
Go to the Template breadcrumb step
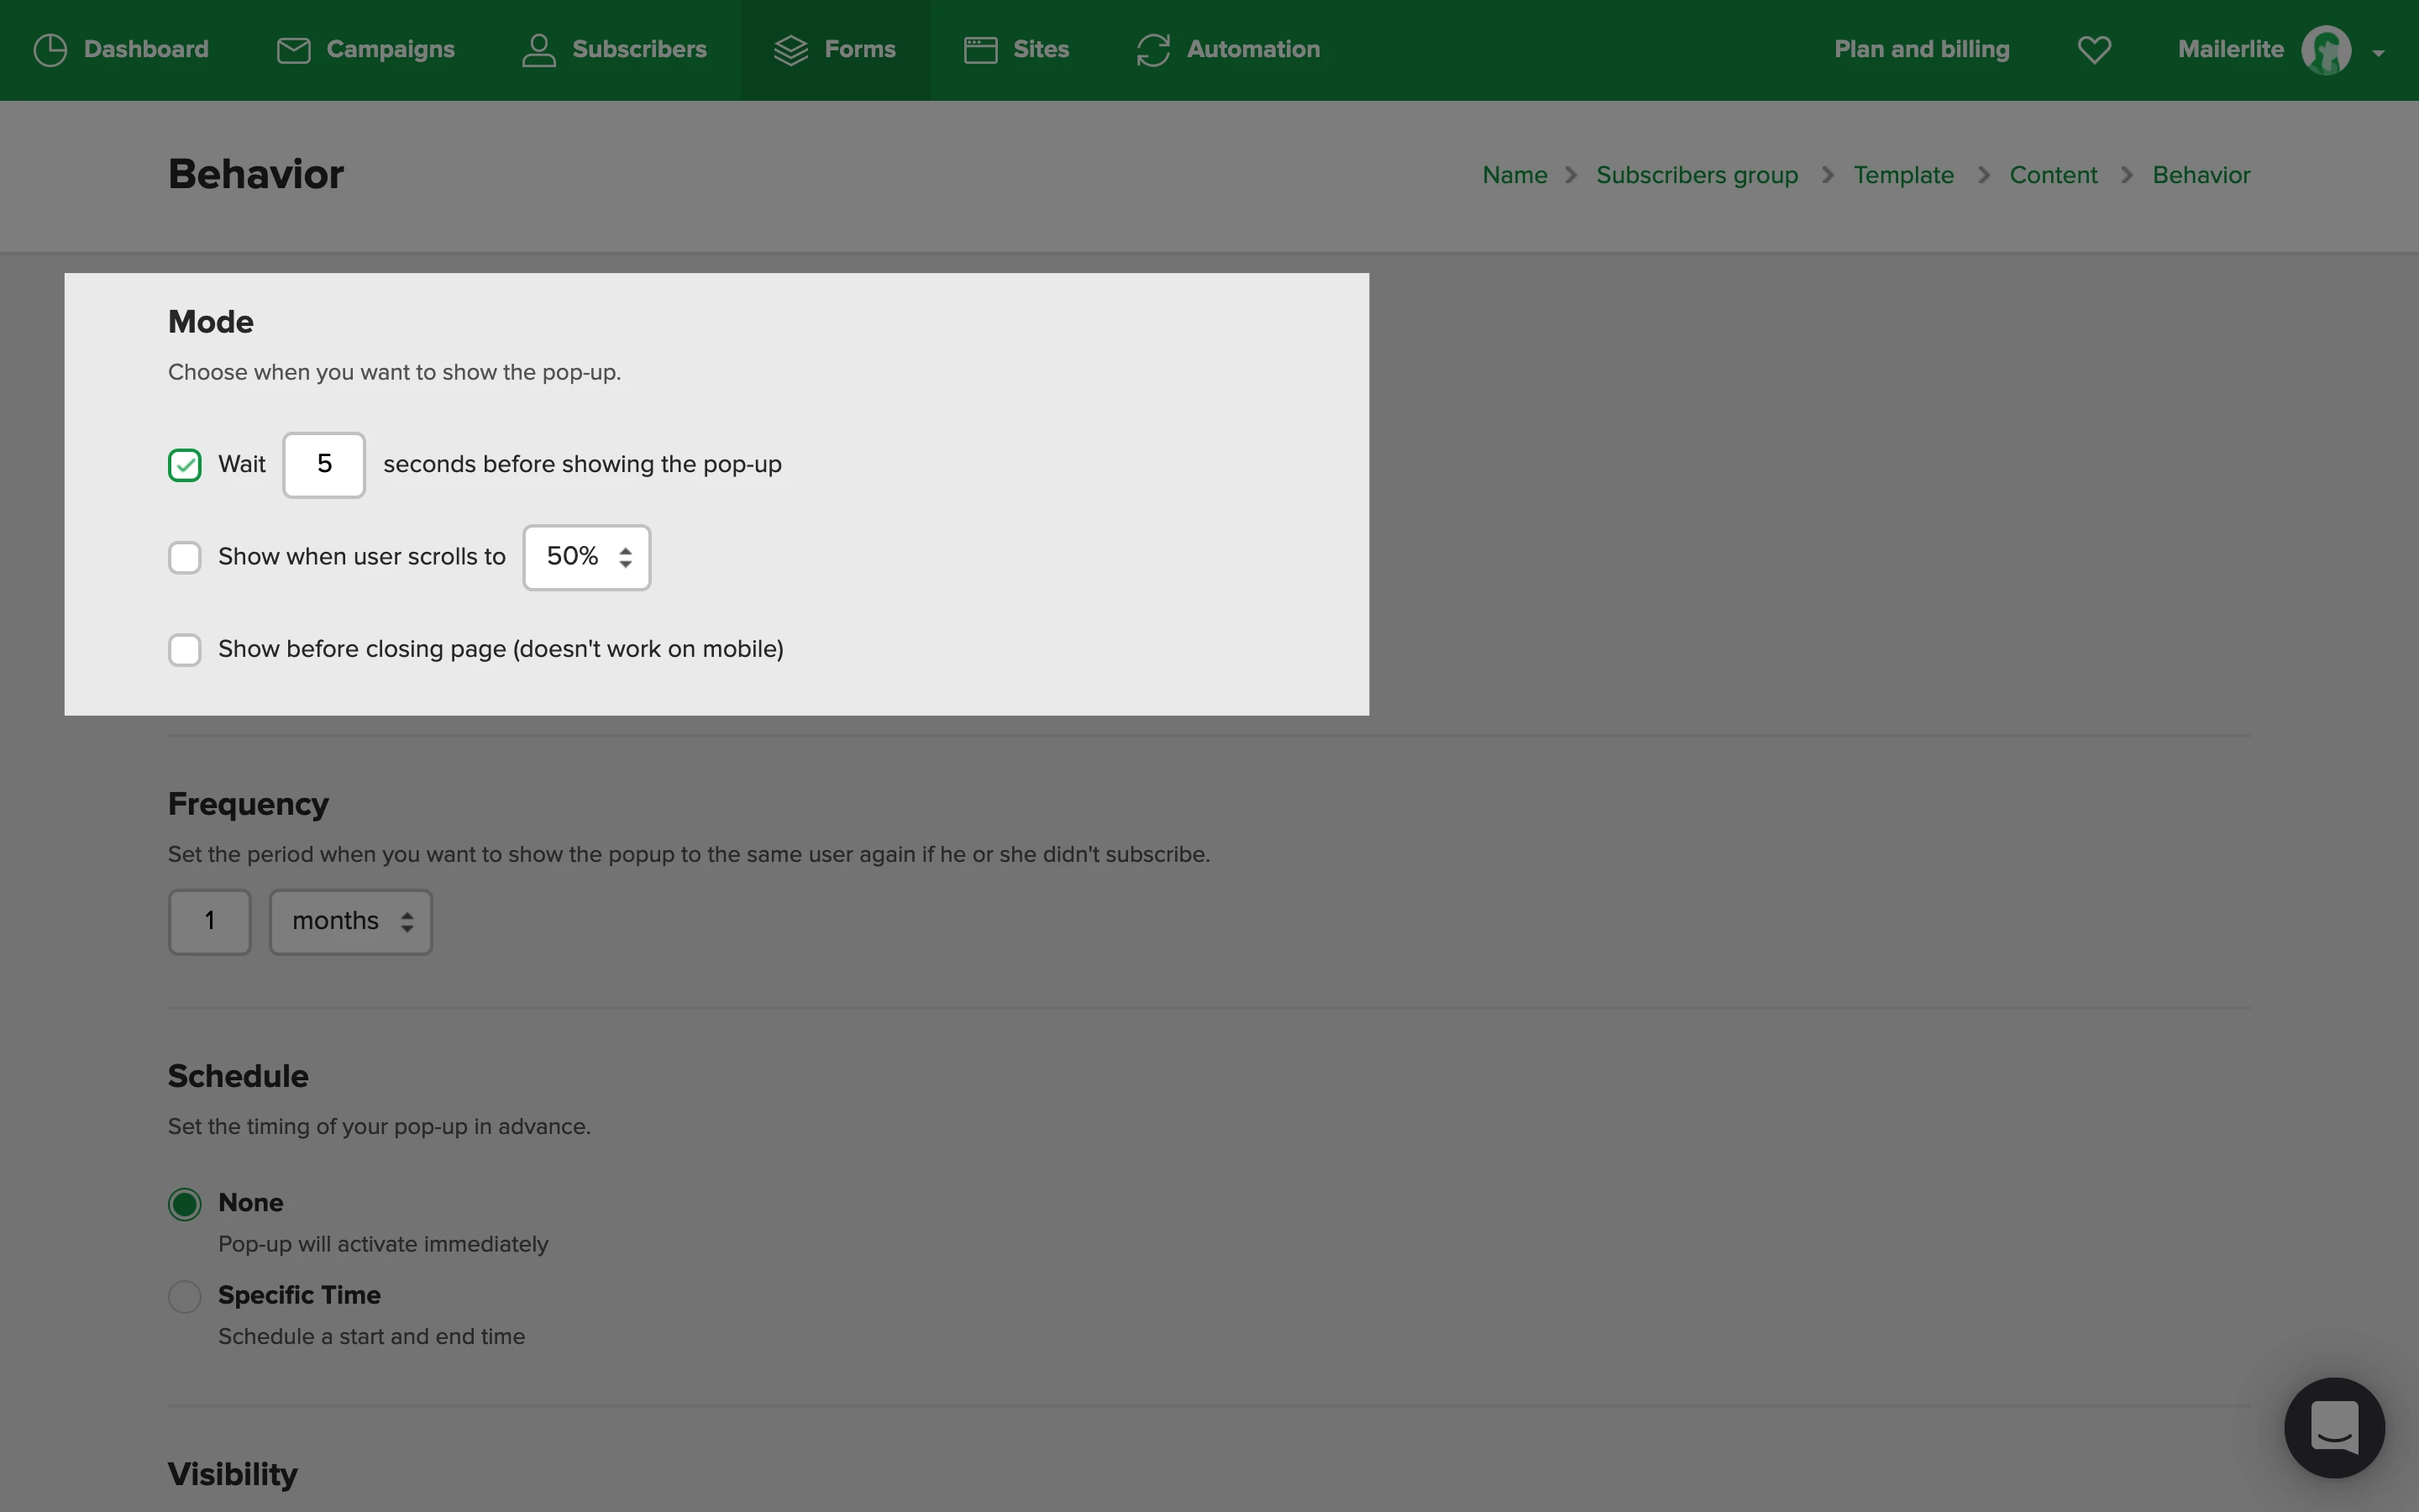tap(1903, 175)
